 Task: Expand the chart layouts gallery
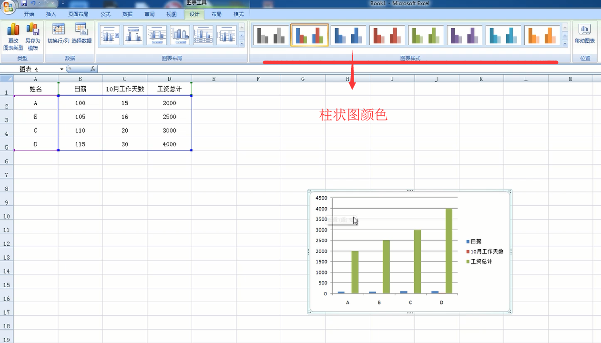[242, 43]
